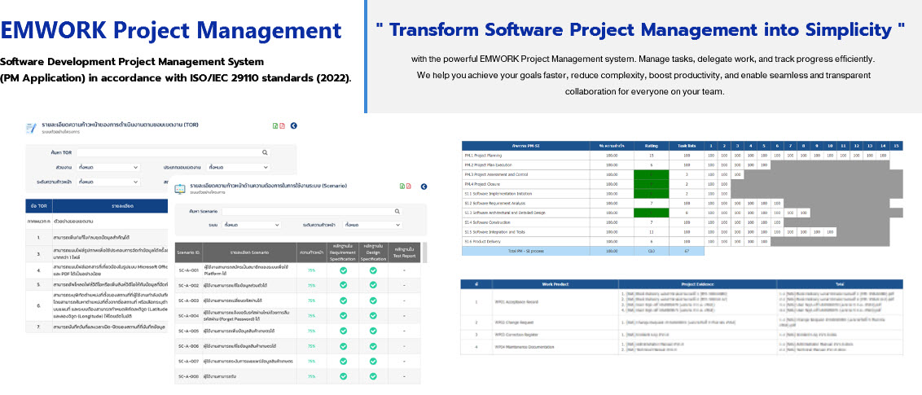Image resolution: width=922 pixels, height=395 pixels.
Task: Click SC-A-006 Design Specification check icon
Action: pyautogui.click(x=373, y=345)
